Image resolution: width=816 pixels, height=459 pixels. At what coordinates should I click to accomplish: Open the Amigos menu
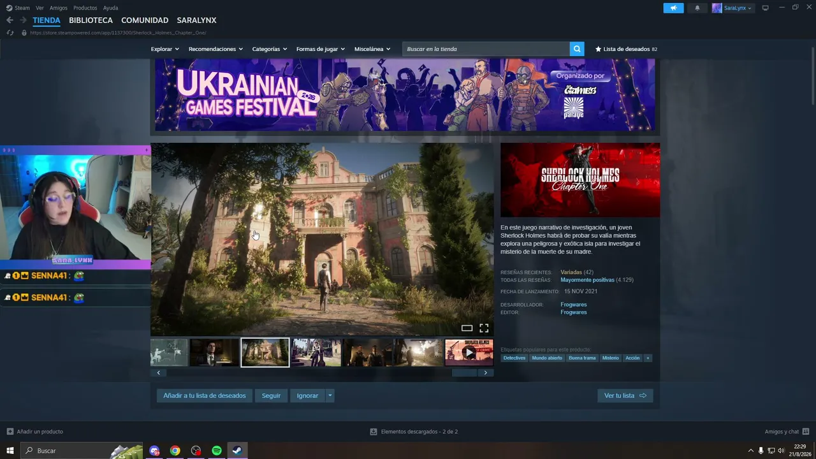[x=59, y=8]
